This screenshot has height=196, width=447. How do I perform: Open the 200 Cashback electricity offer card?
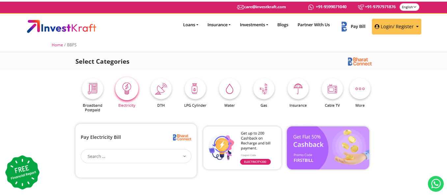point(242,148)
